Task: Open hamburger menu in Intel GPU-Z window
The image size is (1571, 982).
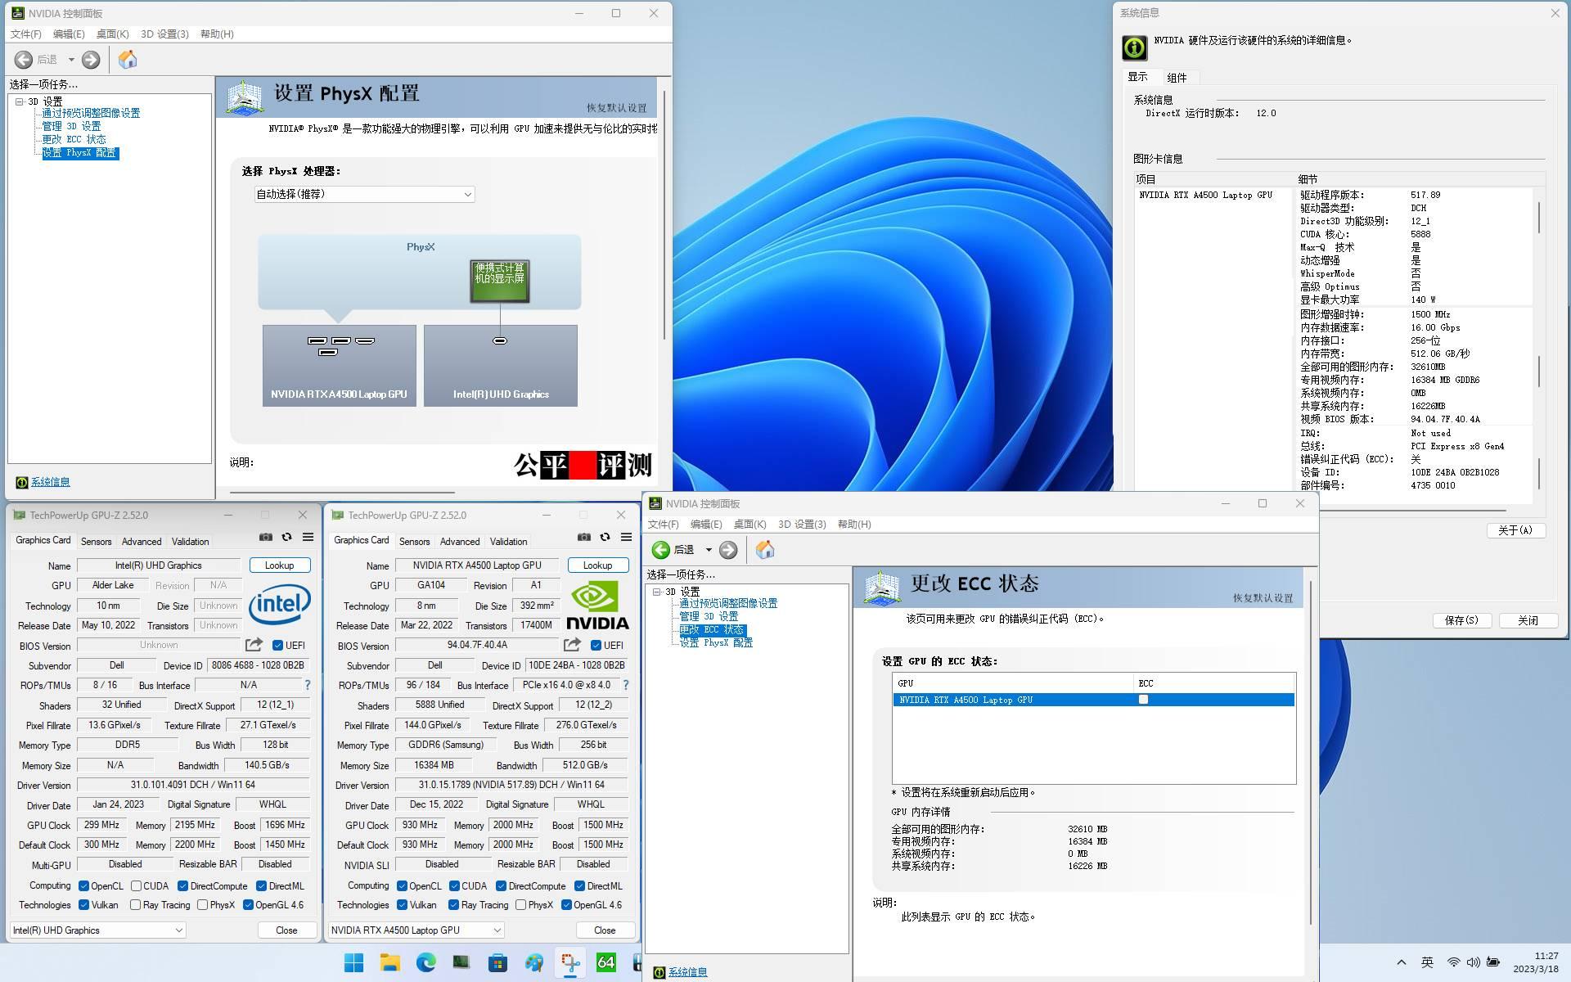Action: tap(308, 537)
